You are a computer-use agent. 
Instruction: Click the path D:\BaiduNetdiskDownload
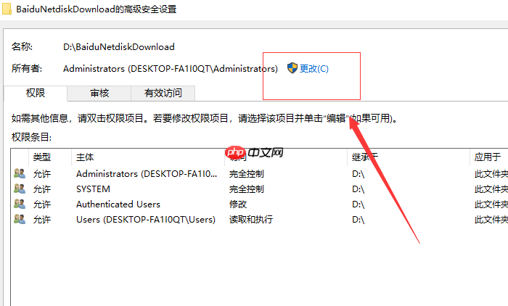(119, 47)
